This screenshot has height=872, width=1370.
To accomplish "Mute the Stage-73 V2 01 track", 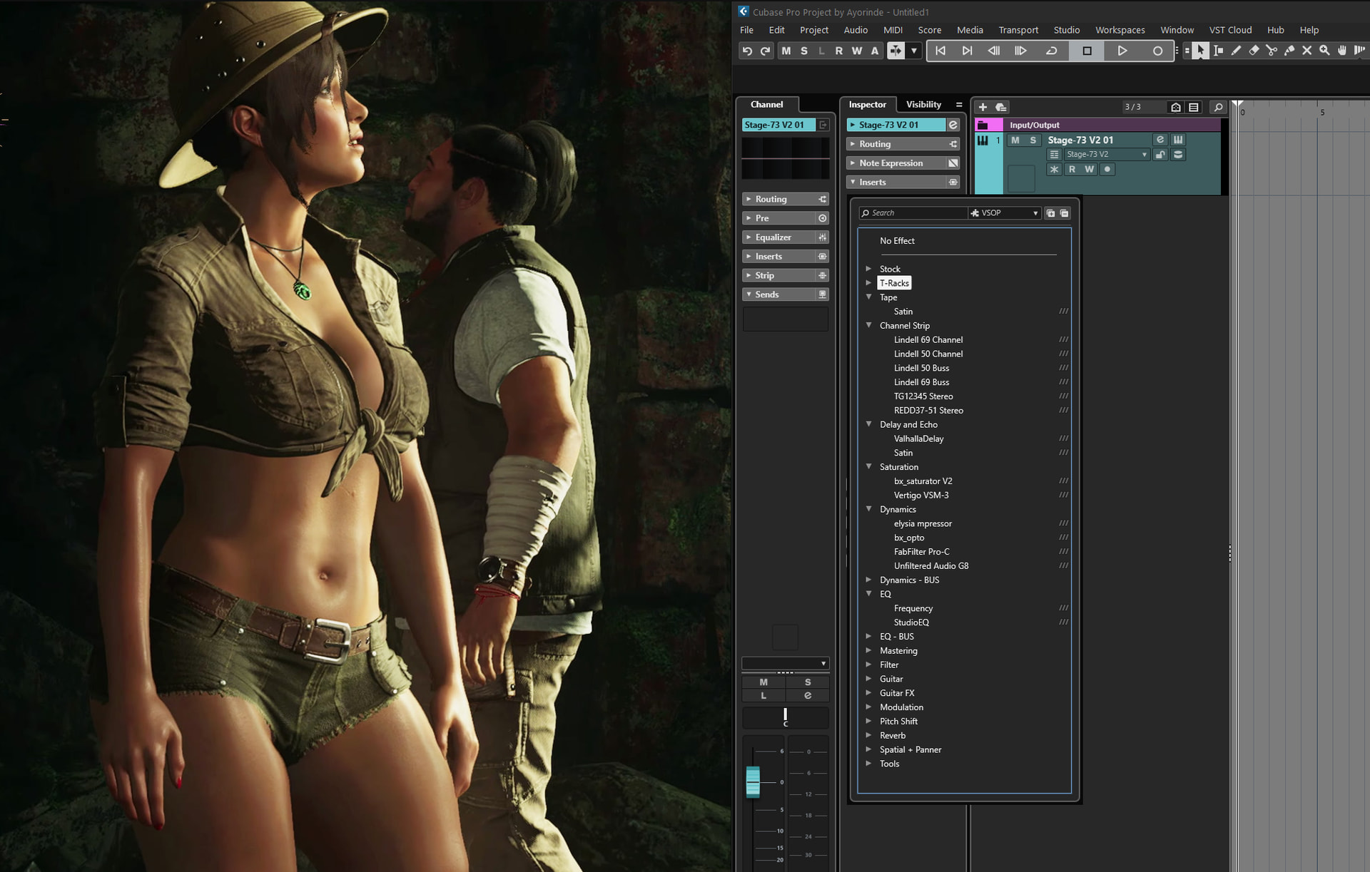I will tap(1015, 140).
